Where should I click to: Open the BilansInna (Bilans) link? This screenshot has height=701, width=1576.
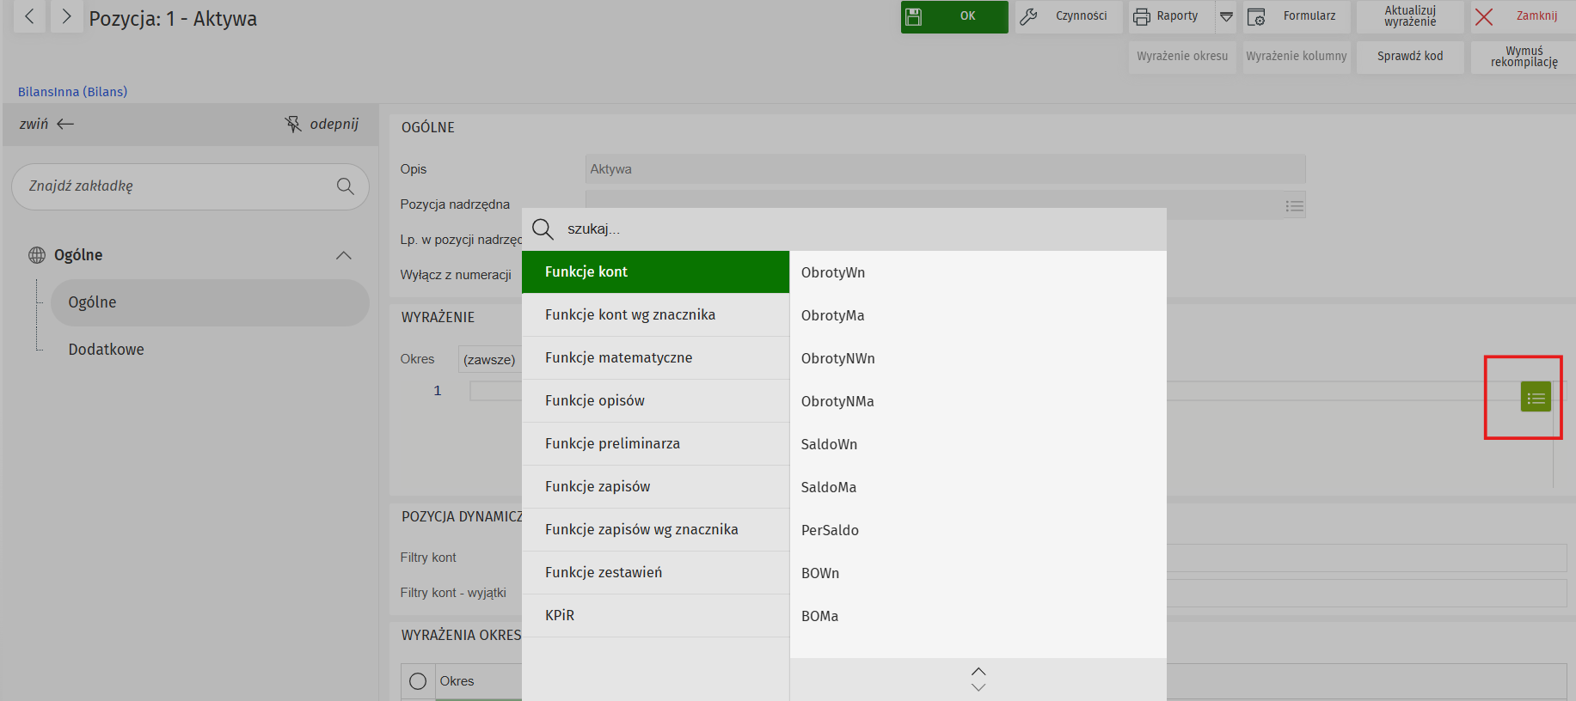72,92
